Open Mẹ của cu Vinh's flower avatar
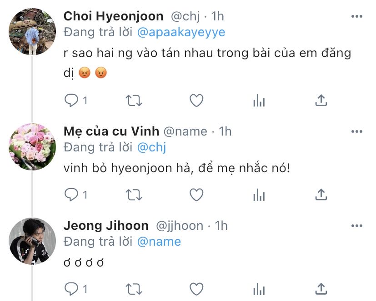Viewport: 376px width, 301px height. 32,146
